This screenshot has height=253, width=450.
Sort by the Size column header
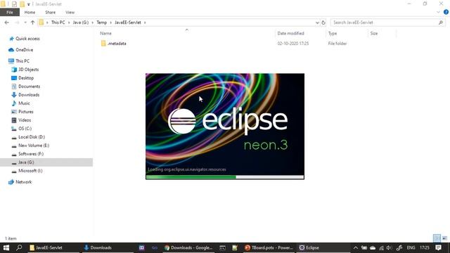click(x=373, y=33)
